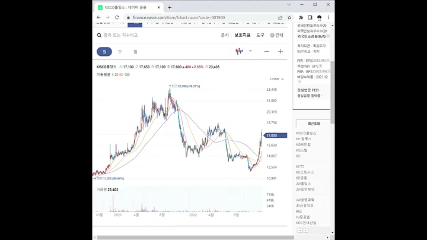Screen dimensions: 427x240
Task: Open the browser profile avatar
Action: pyautogui.click(x=319, y=18)
